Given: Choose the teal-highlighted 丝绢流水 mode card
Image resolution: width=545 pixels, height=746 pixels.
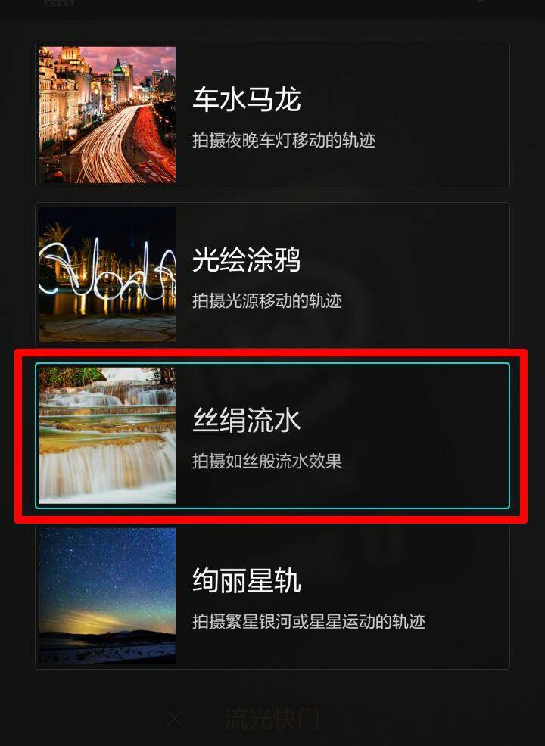Looking at the screenshot, I should [x=272, y=435].
